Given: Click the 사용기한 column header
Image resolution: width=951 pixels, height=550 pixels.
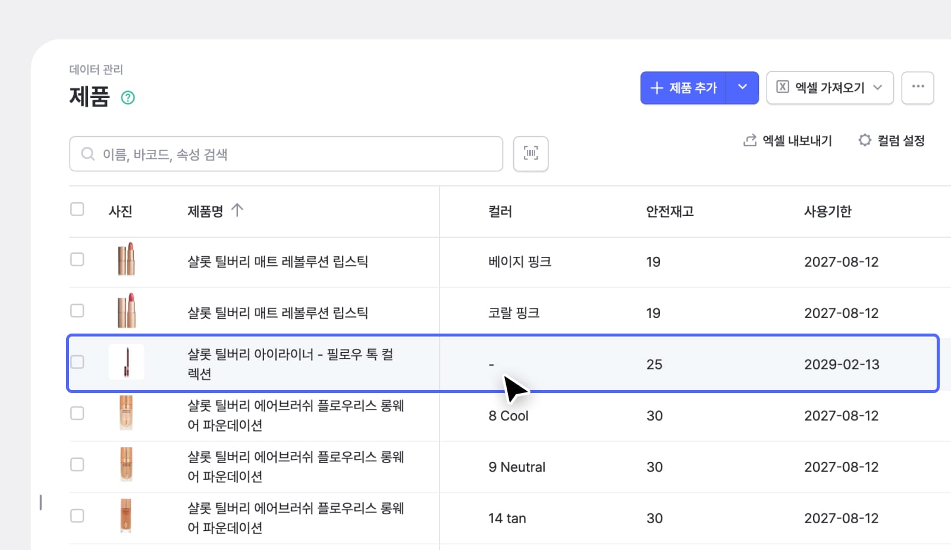Looking at the screenshot, I should pyautogui.click(x=828, y=211).
